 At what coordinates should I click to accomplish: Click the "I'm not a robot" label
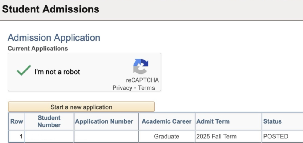(x=57, y=72)
